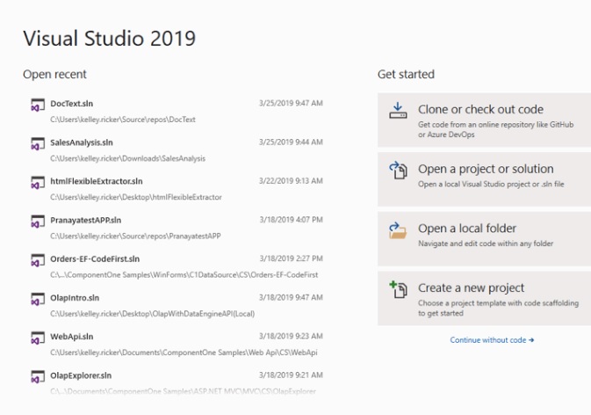Click the 3/18/2019 4:07 PM timestamp
The width and height of the screenshot is (591, 415).
[291, 220]
